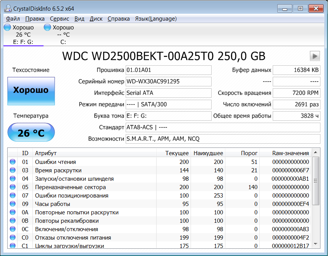Click raw value 0000000006F7
330x256 pixels.
(291, 170)
